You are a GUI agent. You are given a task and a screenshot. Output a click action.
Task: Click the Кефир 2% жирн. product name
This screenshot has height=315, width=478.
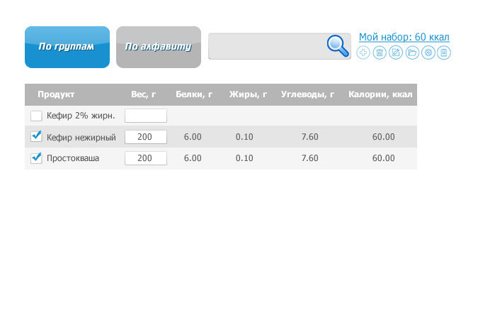(x=81, y=116)
